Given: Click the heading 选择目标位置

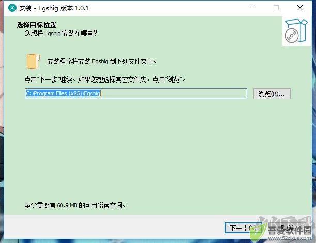Looking at the screenshot, I should (37, 25).
